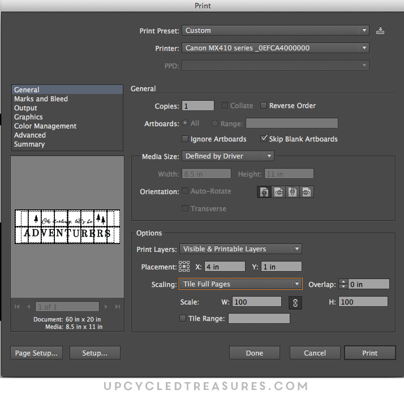This screenshot has height=394, width=404.
Task: Click the Copies input field
Action: pos(198,106)
